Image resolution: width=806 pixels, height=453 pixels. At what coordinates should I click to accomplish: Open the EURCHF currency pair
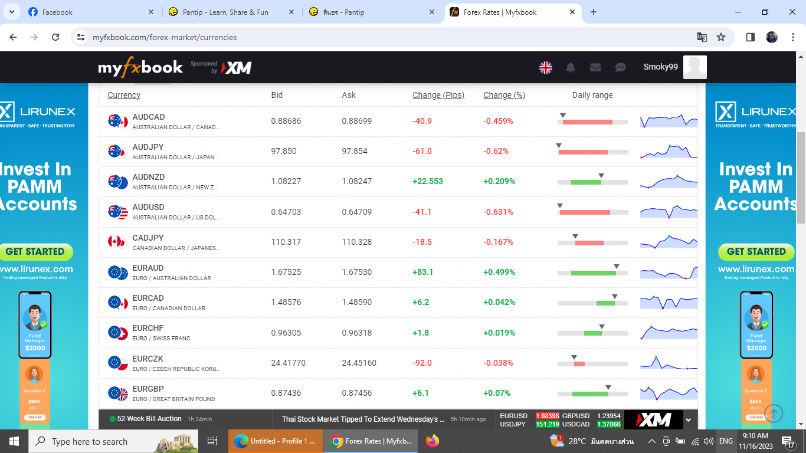pyautogui.click(x=148, y=328)
